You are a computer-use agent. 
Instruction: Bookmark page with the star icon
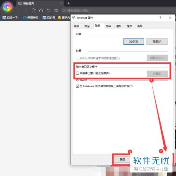tap(56, 11)
